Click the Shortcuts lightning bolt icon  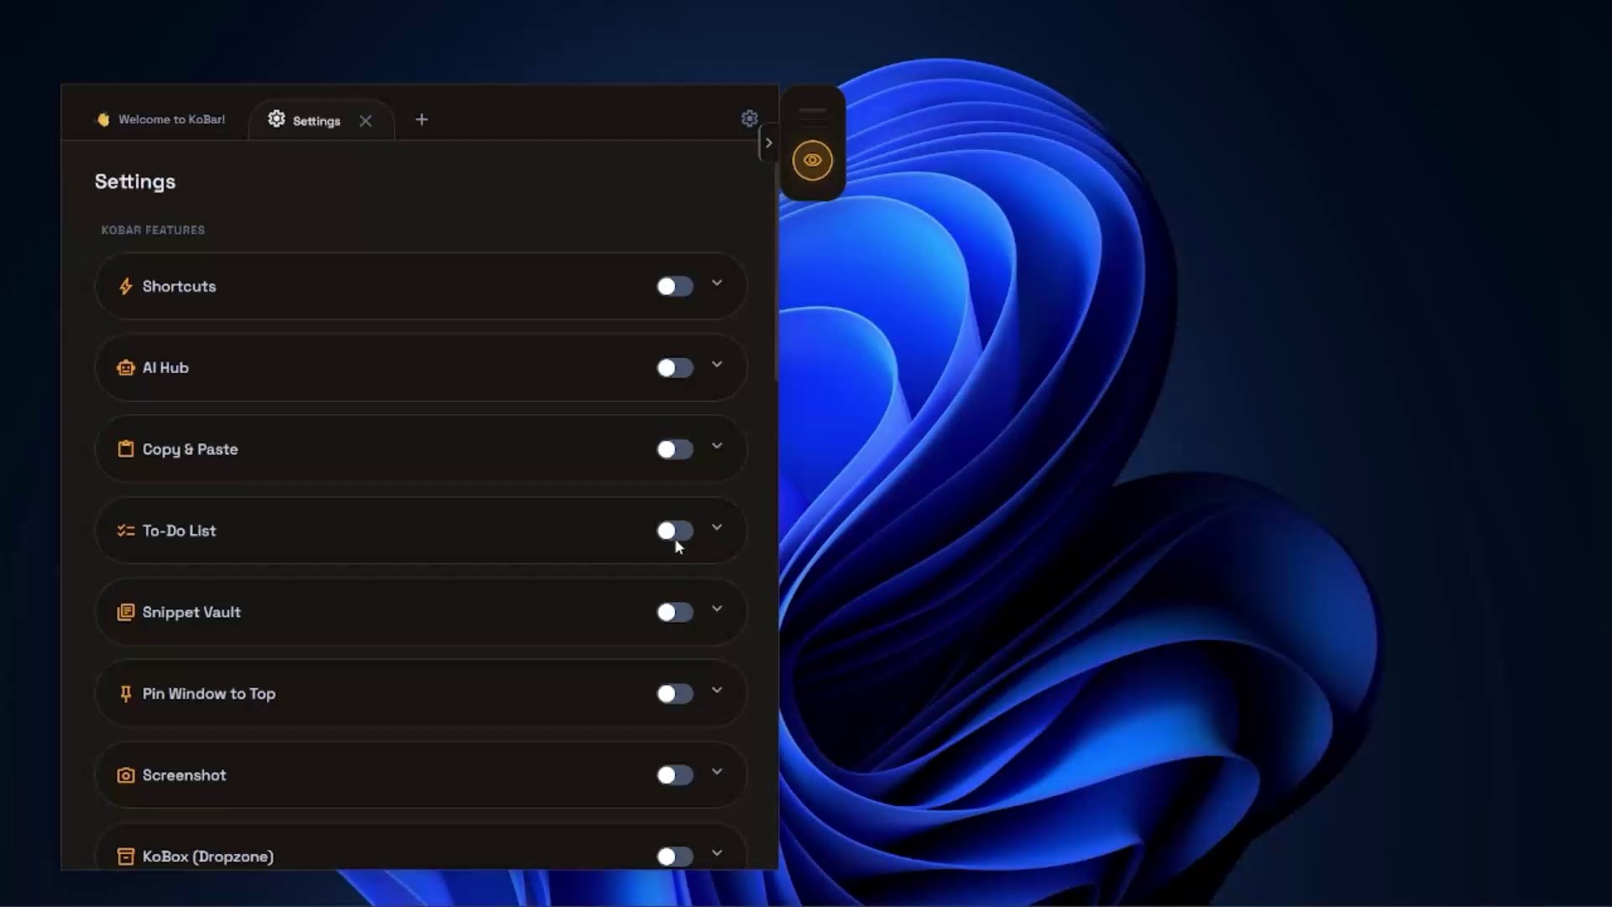click(x=126, y=286)
